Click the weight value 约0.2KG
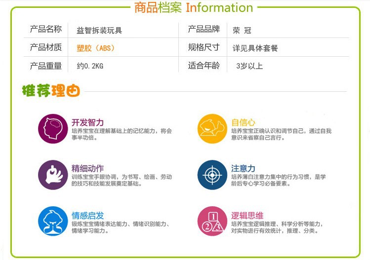Image resolution: width=370 pixels, height=260 pixels. point(90,66)
